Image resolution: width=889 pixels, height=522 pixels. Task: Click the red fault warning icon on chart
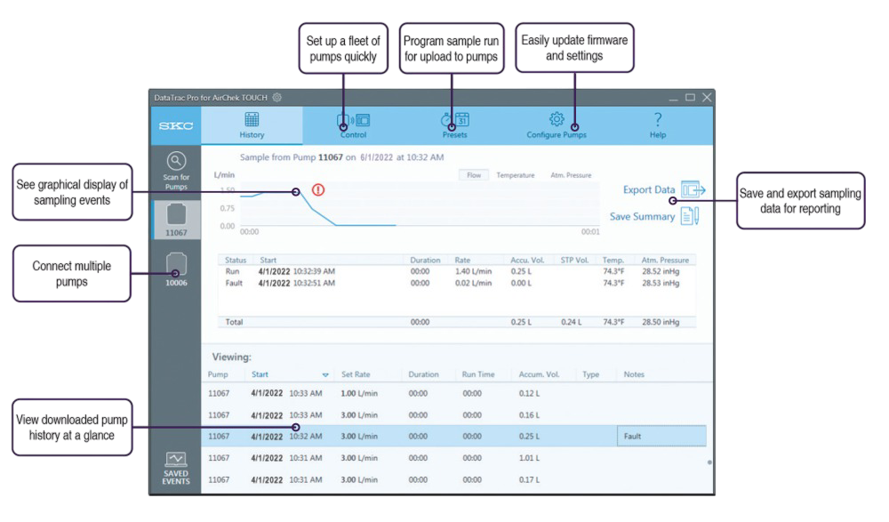[318, 189]
